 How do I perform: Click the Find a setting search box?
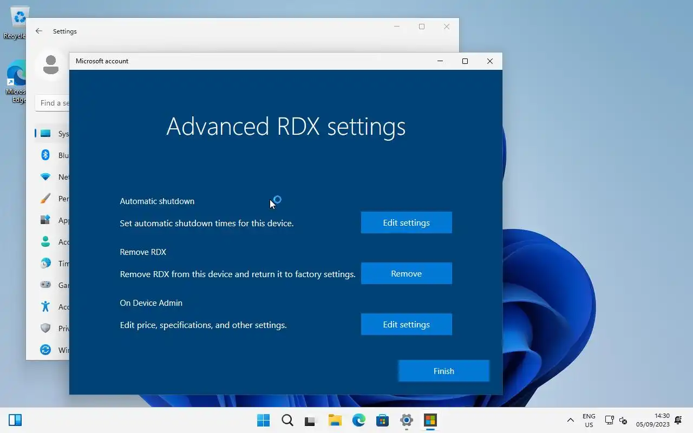click(53, 103)
